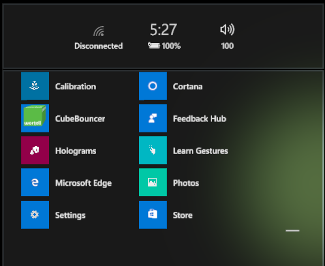Select the Learn Gestures label
Image resolution: width=325 pixels, height=266 pixels.
click(200, 151)
